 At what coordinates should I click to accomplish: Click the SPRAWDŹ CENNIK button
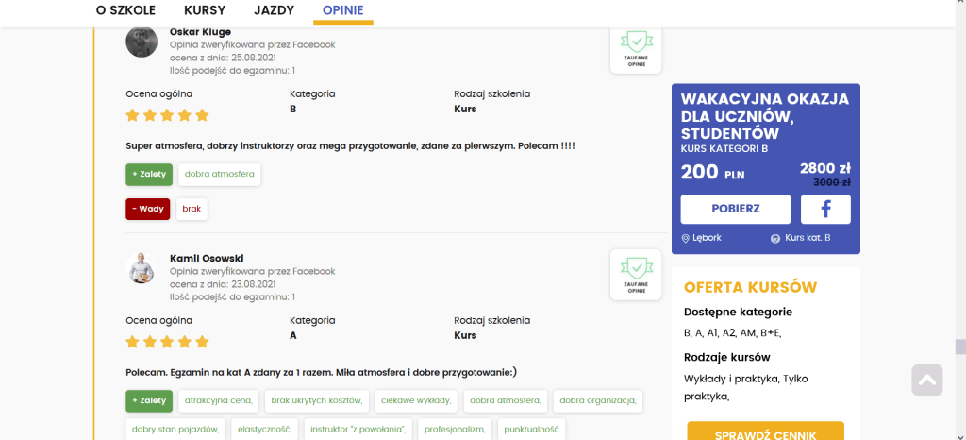click(x=765, y=432)
